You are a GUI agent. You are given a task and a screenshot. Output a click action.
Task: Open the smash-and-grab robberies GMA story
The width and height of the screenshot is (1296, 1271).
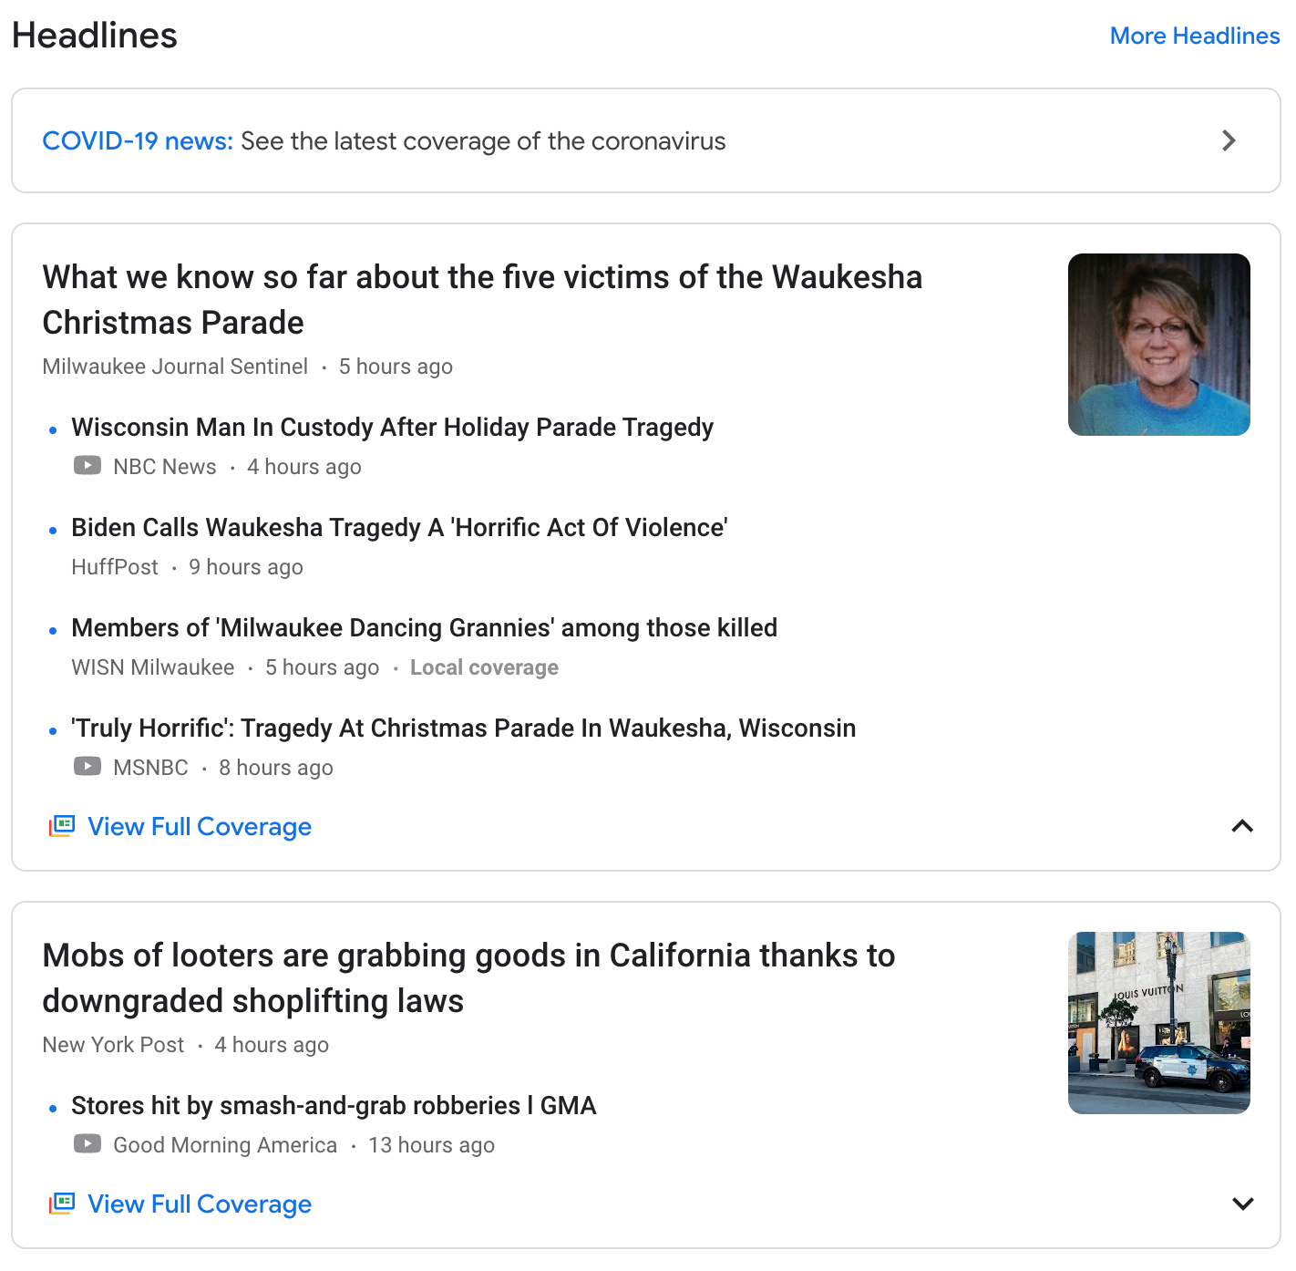pos(334,1105)
